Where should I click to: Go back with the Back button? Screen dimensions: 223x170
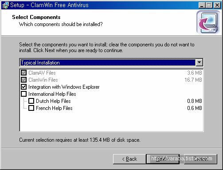tap(129, 159)
